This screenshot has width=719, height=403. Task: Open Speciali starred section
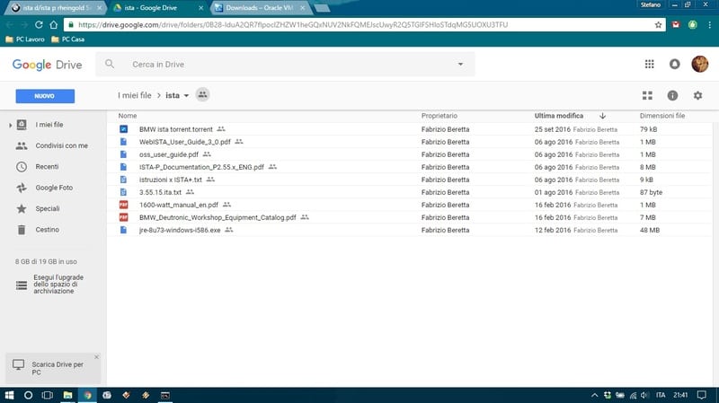coord(48,208)
